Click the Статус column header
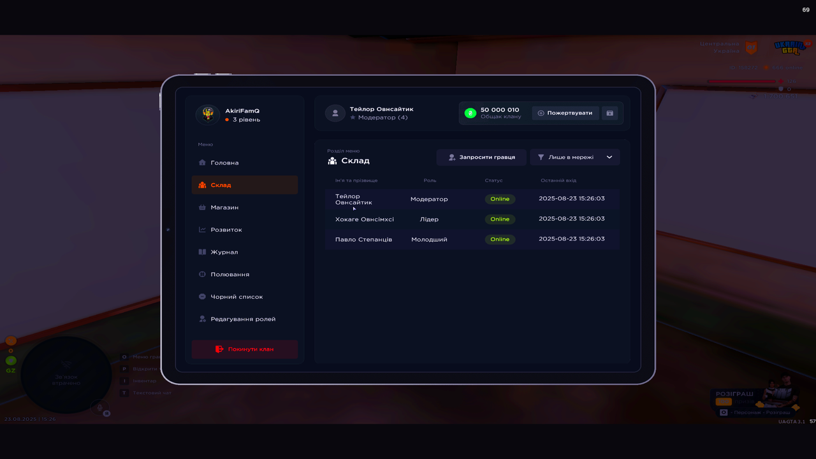816x459 pixels. coord(493,180)
